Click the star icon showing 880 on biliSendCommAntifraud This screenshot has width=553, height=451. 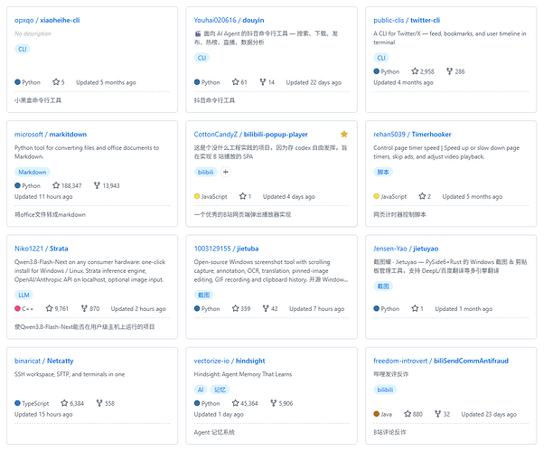tap(408, 414)
